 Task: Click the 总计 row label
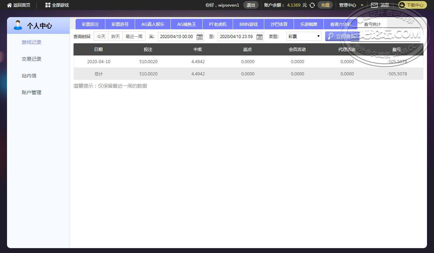tap(99, 74)
